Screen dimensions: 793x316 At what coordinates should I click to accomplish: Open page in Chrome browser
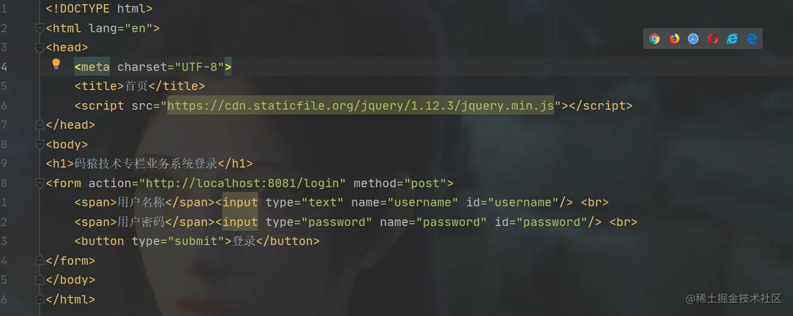point(654,39)
